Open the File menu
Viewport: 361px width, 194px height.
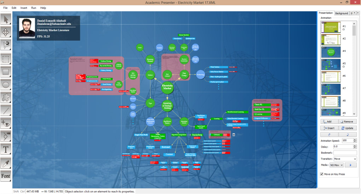5,8
